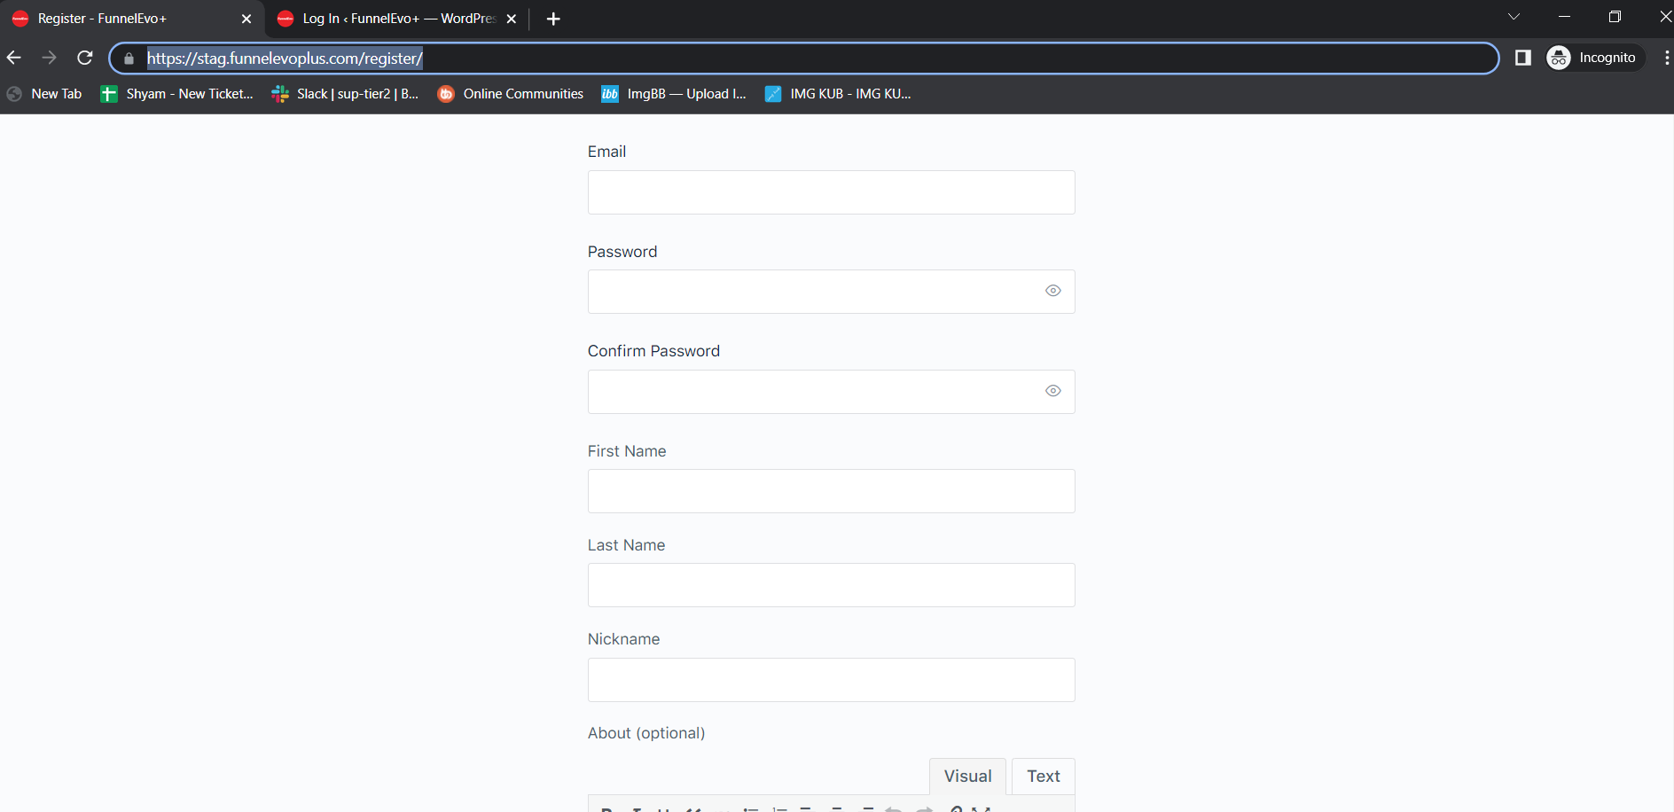Click the lock icon in address bar

(129, 59)
